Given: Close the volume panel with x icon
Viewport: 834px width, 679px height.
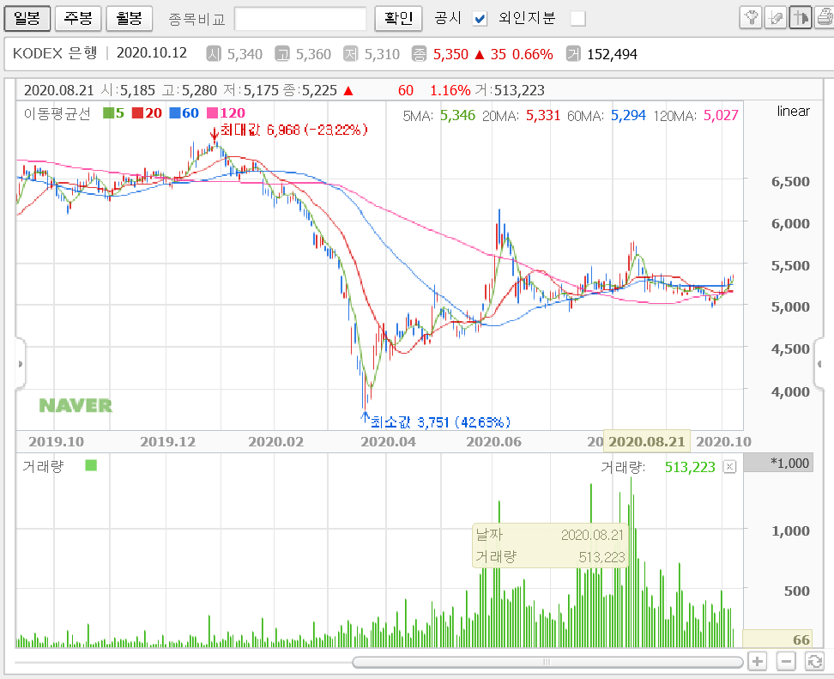Looking at the screenshot, I should click(x=729, y=467).
